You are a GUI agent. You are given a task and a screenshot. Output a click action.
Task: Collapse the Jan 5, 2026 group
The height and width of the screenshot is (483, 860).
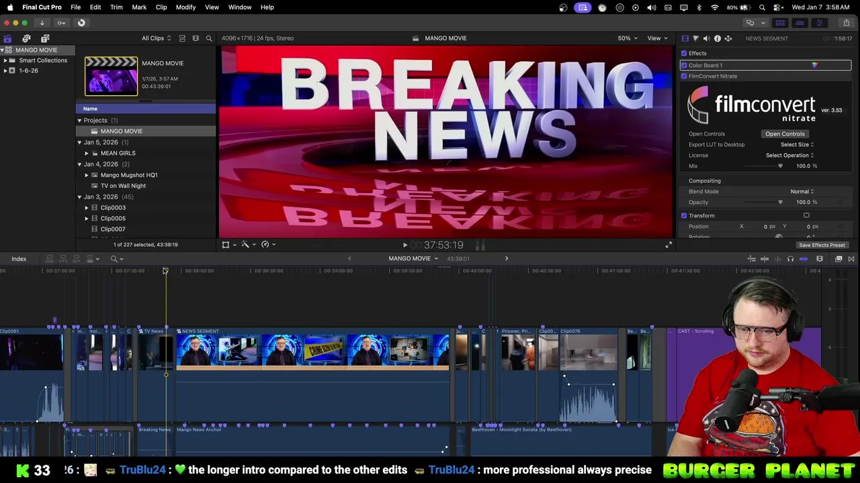click(79, 143)
